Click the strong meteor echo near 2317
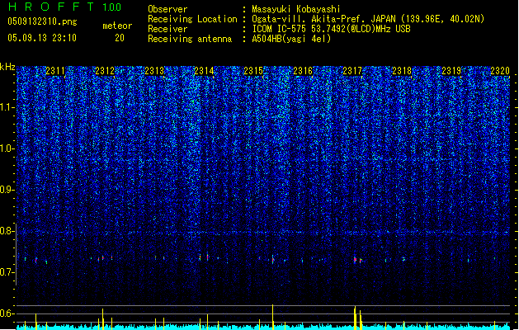The height and width of the screenshot is (330, 519). point(355,260)
